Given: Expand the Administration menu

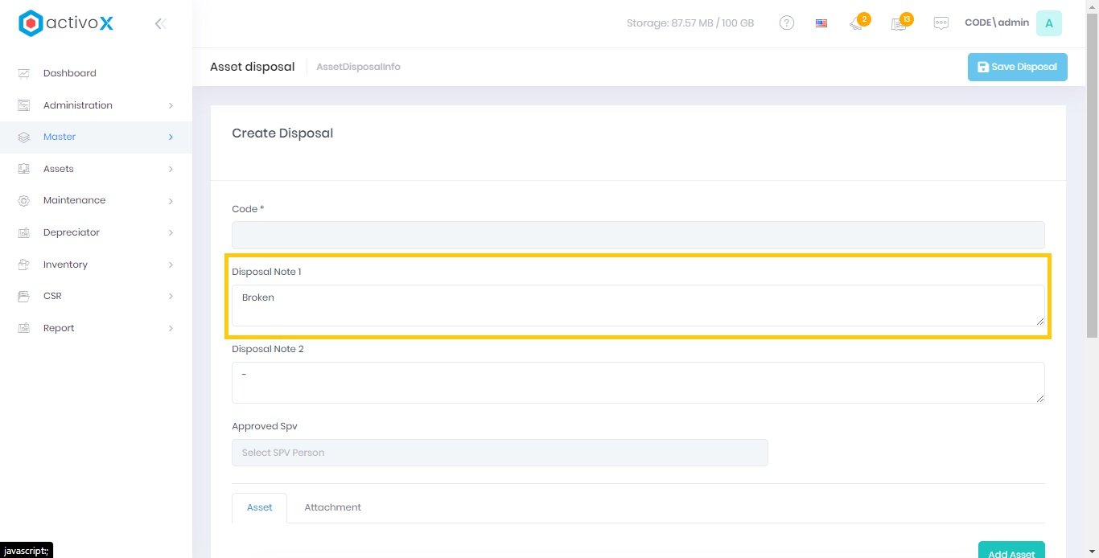Looking at the screenshot, I should [78, 105].
